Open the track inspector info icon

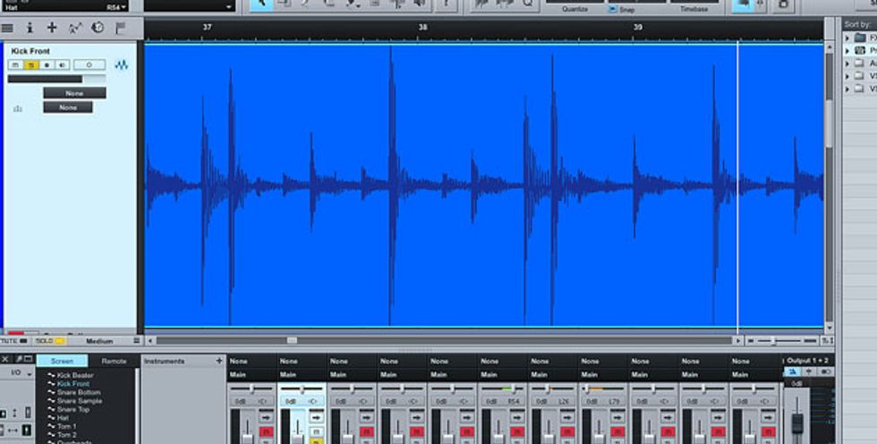click(30, 28)
